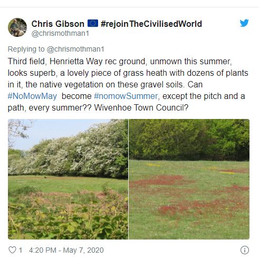Click the 'Replying to' label text

coord(26,49)
